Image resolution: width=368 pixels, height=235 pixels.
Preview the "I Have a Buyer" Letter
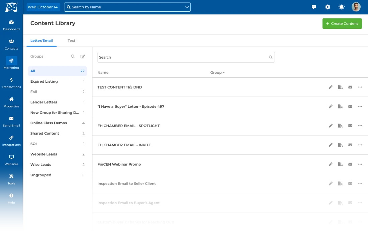click(x=340, y=106)
